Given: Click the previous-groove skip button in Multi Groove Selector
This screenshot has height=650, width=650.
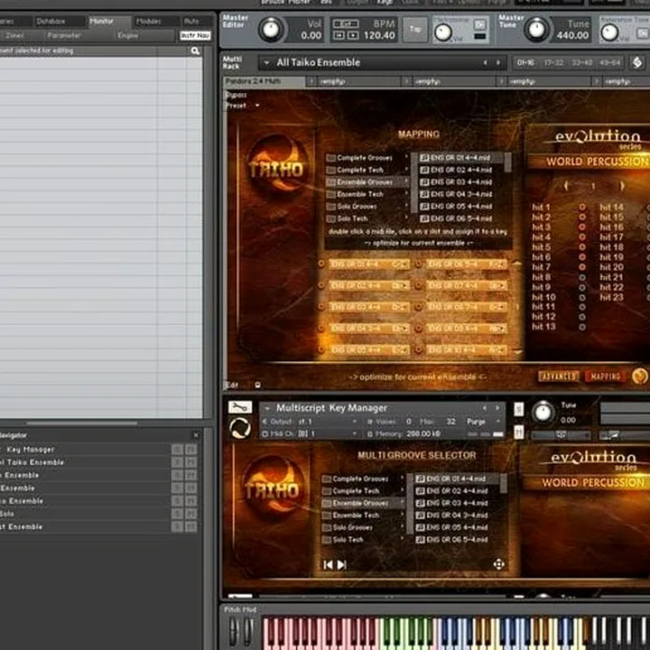Looking at the screenshot, I should pyautogui.click(x=328, y=564).
